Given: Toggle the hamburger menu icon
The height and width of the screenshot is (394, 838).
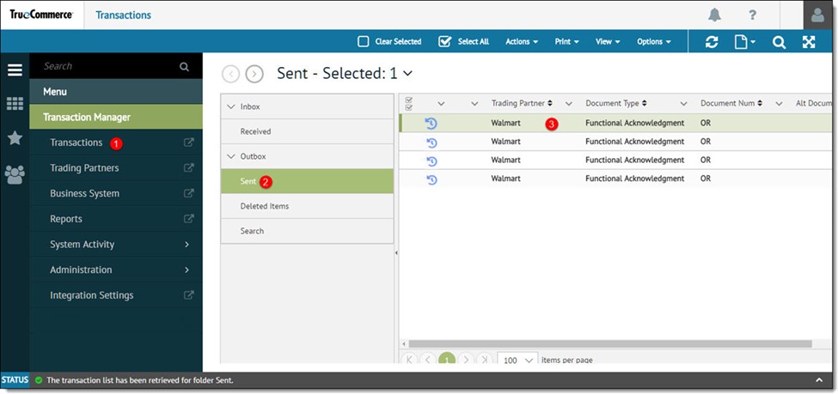Looking at the screenshot, I should click(15, 70).
